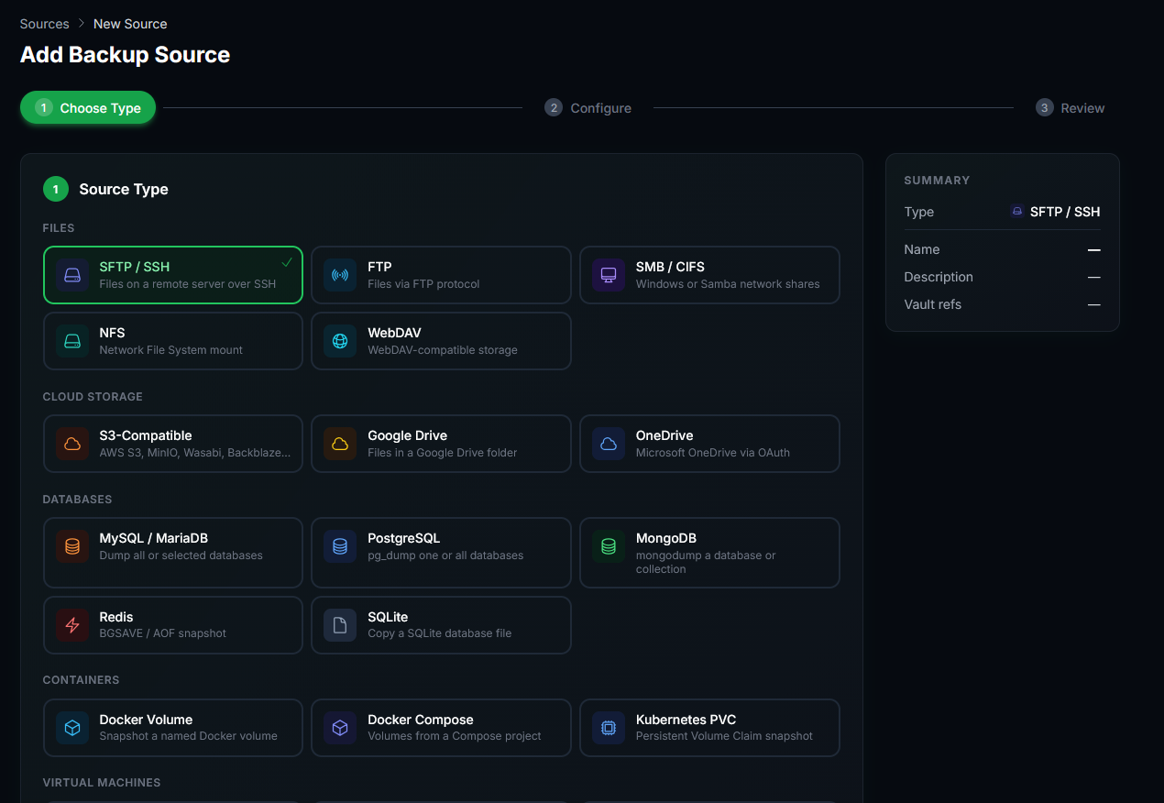
Task: Click the NFS drive icon
Action: 71,341
